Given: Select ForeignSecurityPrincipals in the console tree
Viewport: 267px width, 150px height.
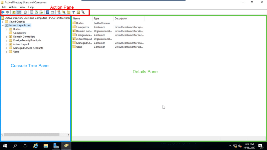Looking at the screenshot, I should (x=27, y=40).
